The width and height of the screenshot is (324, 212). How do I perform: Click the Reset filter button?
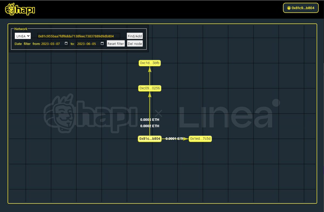[x=116, y=44]
